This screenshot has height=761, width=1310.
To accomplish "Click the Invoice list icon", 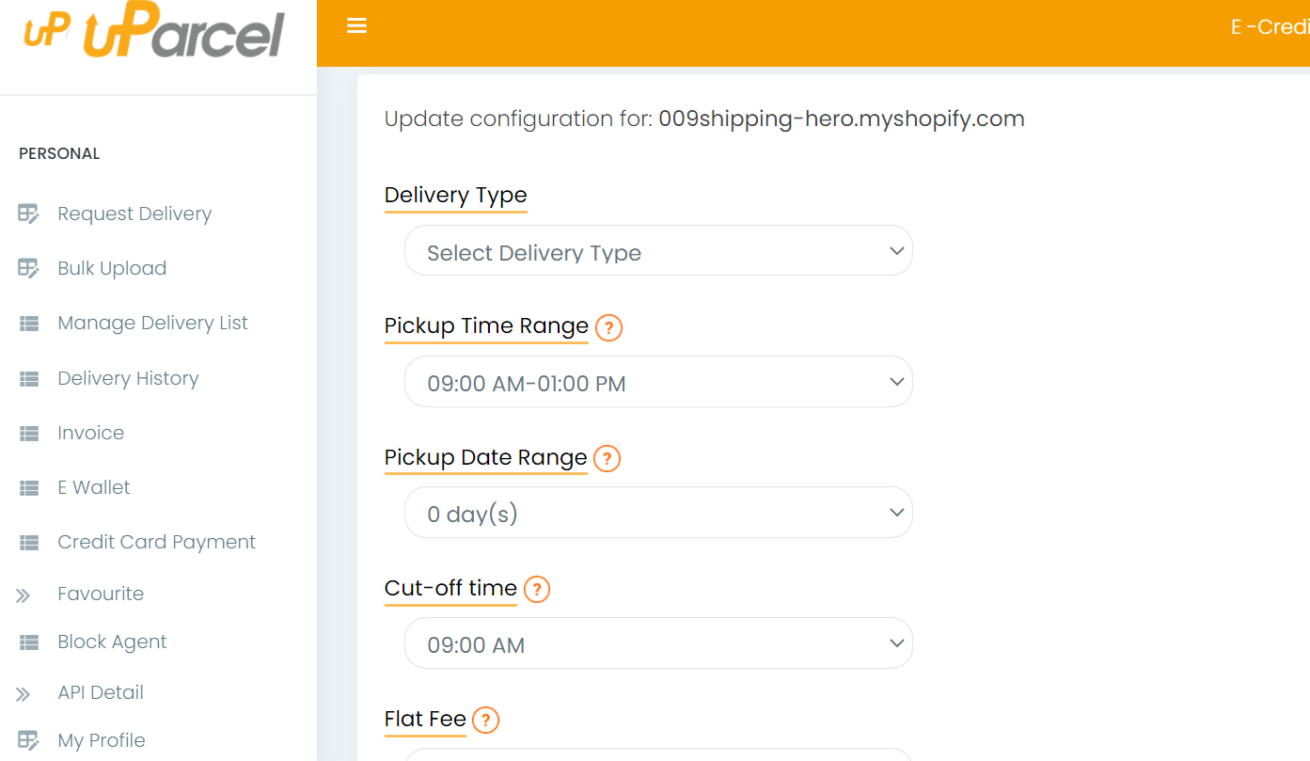I will [x=28, y=432].
